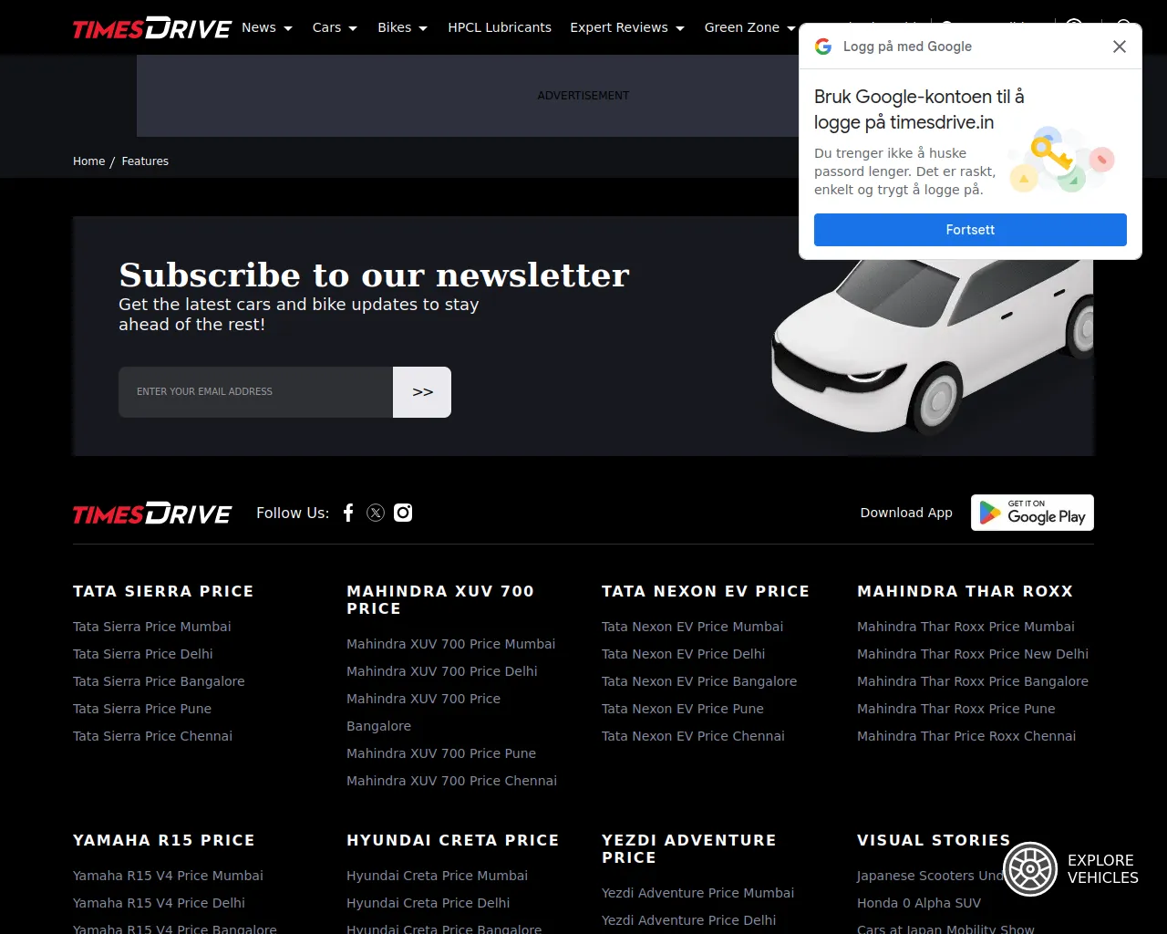Image resolution: width=1167 pixels, height=934 pixels.
Task: Open the HPCL Lubricants menu item
Action: click(500, 27)
